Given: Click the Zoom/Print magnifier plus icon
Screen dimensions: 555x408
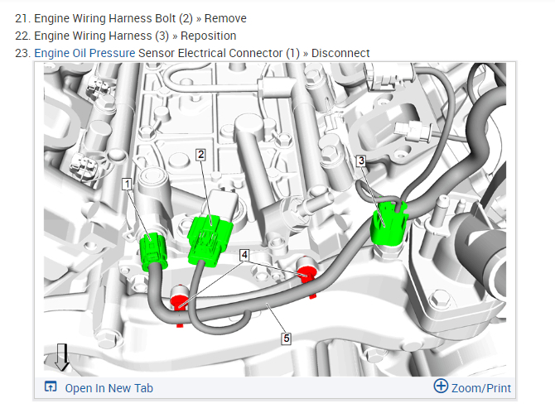Looking at the screenshot, I should [x=441, y=386].
